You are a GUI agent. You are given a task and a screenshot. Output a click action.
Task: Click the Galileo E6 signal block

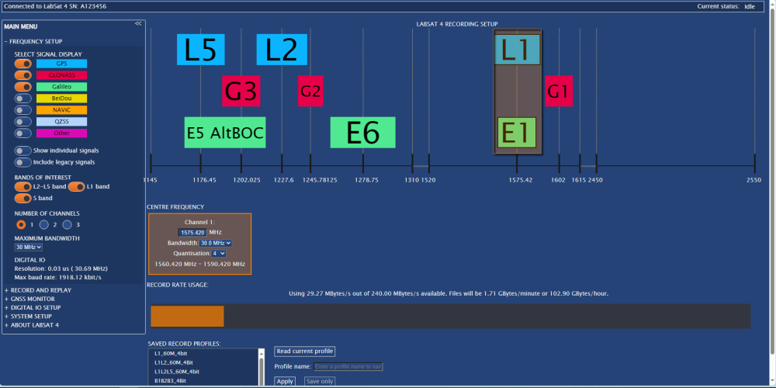tap(362, 133)
